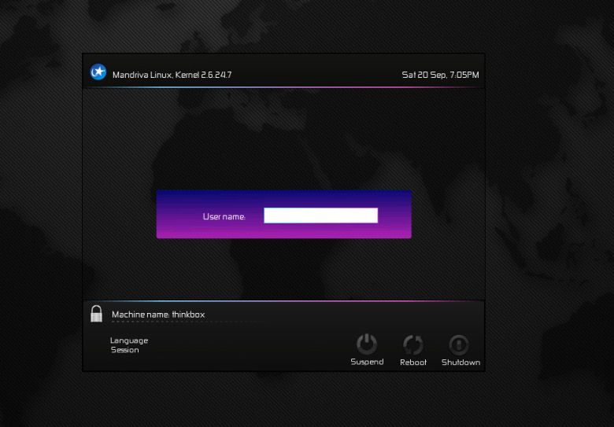This screenshot has width=614, height=427.
Task: Click 'Machine name: thinkbox' text
Action: coord(158,315)
